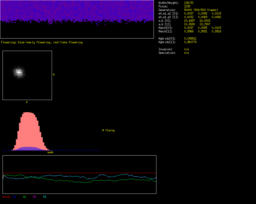Select the green a1 legend label
Screen dimensions: 256x204
pos(24,197)
